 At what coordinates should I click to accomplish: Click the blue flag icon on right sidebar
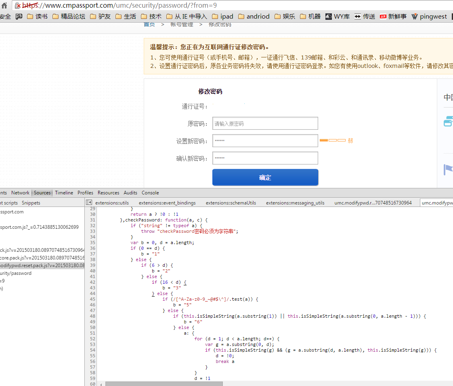point(448,169)
